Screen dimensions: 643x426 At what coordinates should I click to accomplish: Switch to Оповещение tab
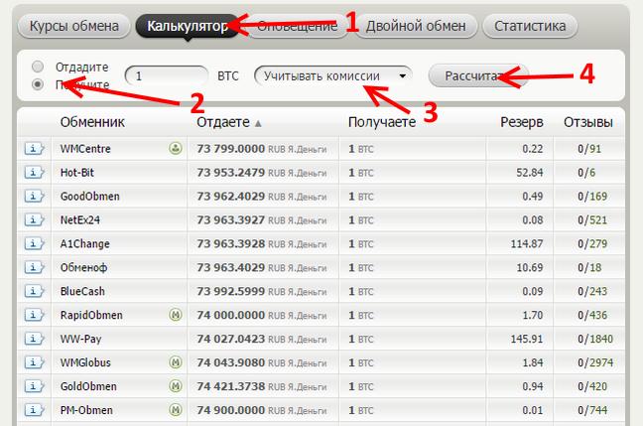tap(298, 26)
